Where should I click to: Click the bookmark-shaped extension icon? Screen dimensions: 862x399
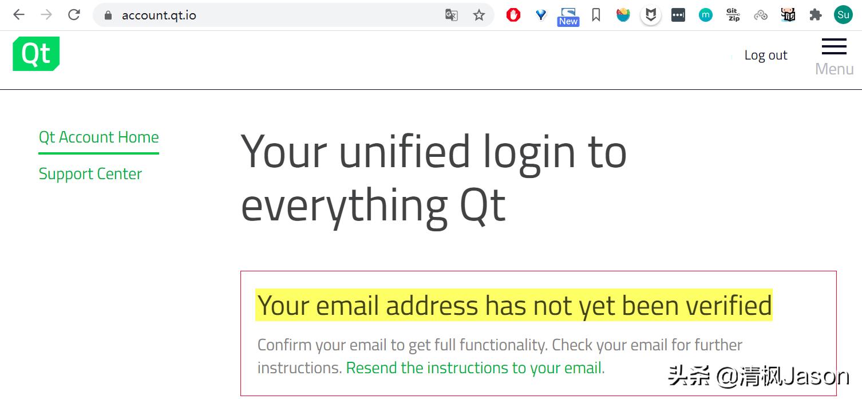click(x=596, y=15)
